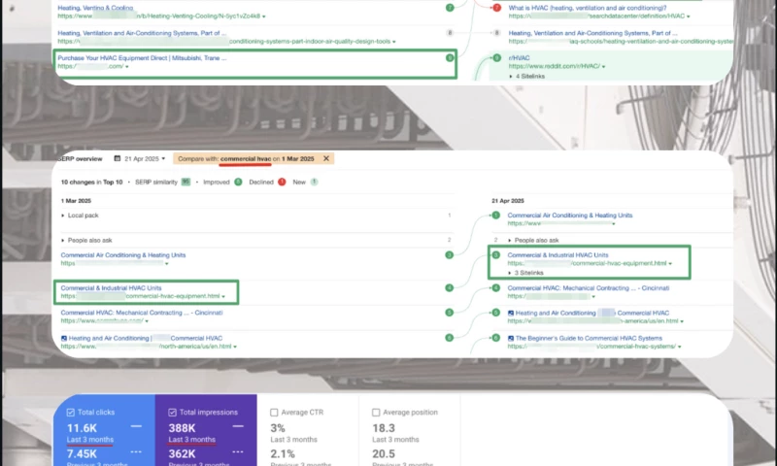
Task: Click the green Improved count badge
Action: coord(238,182)
